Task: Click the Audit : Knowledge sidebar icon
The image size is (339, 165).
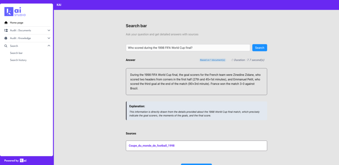Action: [x=6, y=38]
